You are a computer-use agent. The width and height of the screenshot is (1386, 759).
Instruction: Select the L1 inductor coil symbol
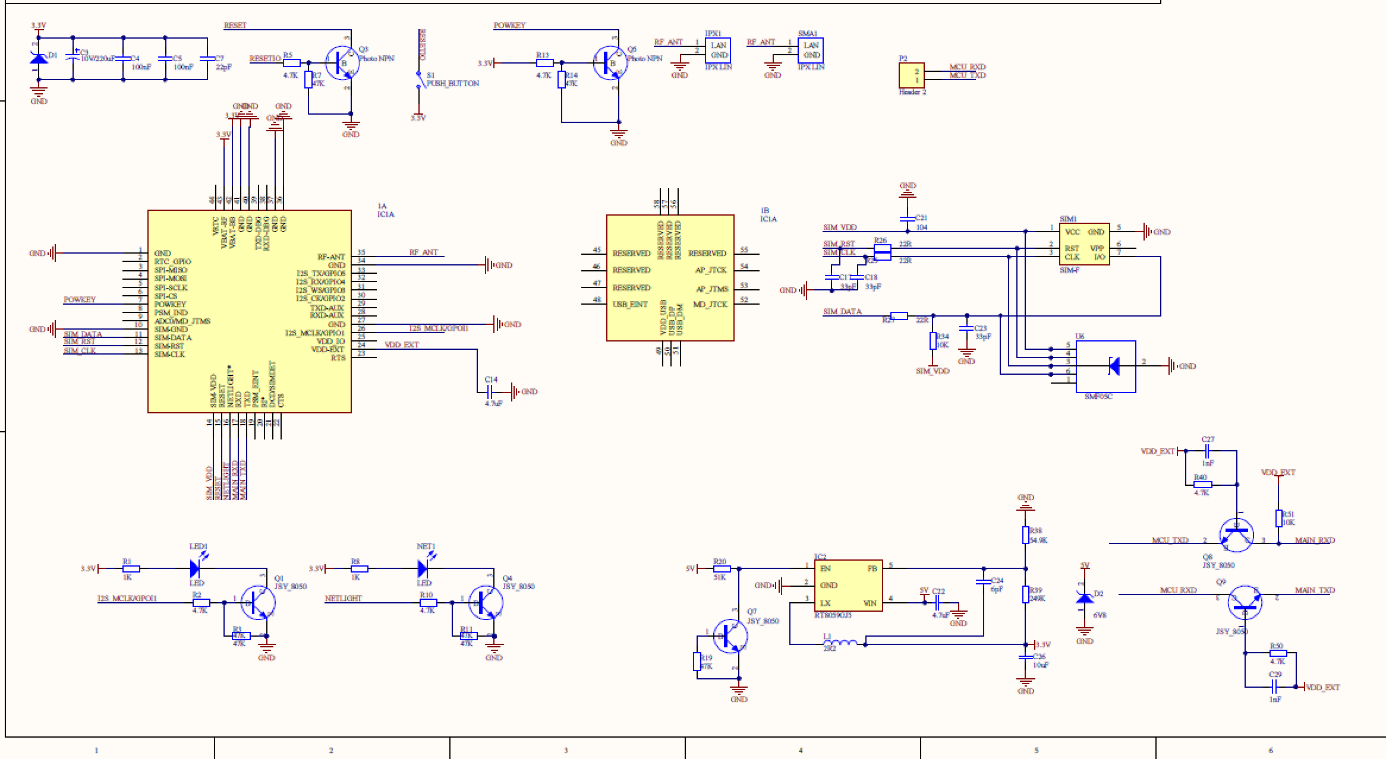pyautogui.click(x=840, y=643)
